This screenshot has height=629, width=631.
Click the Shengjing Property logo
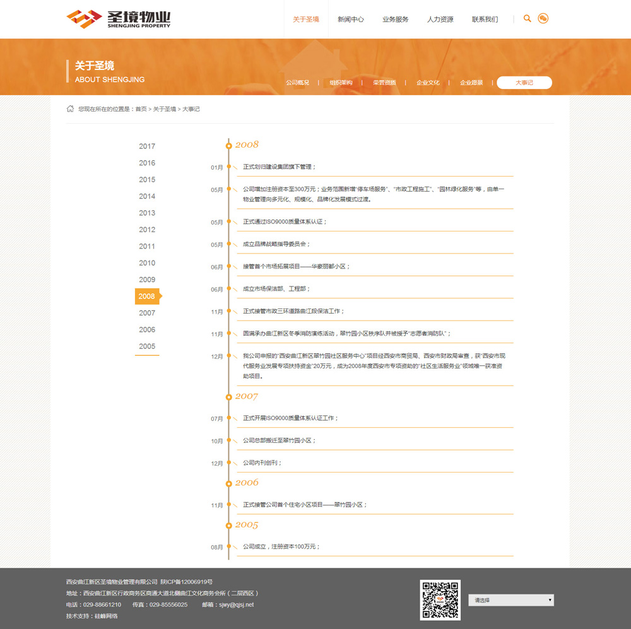(x=119, y=20)
